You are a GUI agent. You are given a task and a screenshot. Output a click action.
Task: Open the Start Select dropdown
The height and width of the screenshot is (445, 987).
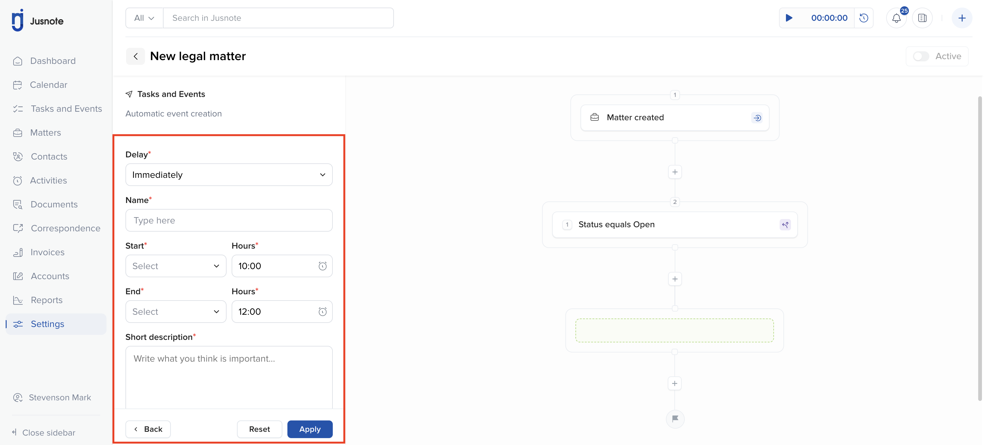pyautogui.click(x=176, y=266)
